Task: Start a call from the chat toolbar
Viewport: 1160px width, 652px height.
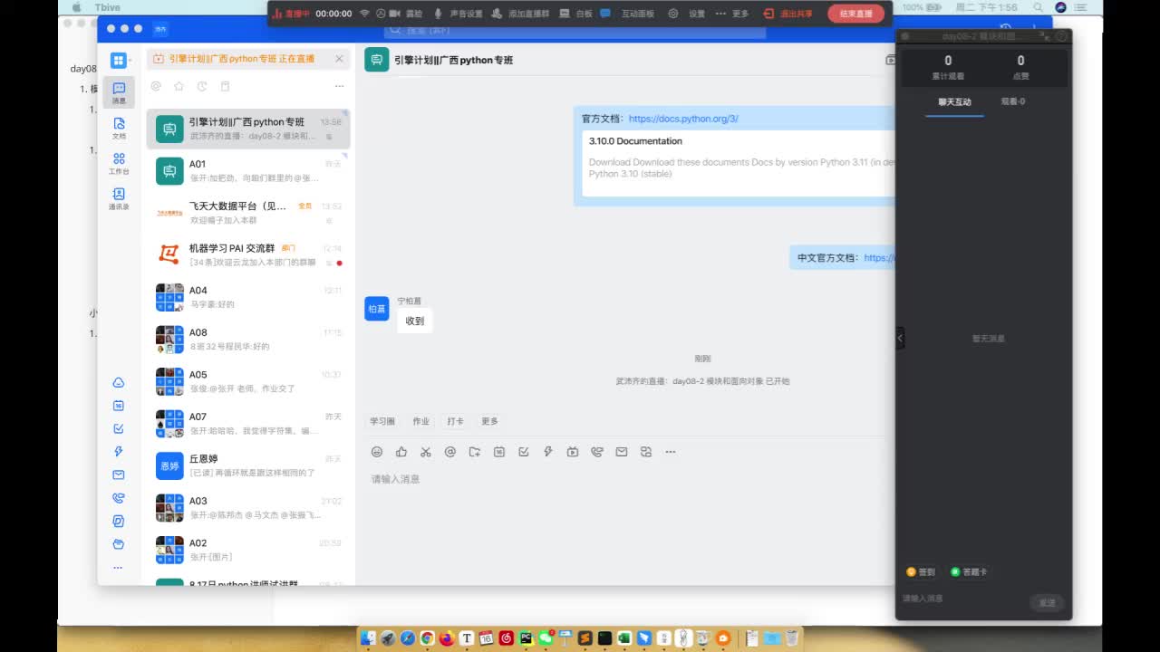Action: point(597,452)
